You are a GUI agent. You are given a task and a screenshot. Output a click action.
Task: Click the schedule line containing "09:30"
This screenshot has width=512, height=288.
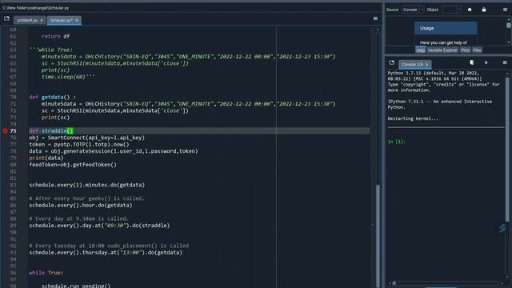point(99,226)
